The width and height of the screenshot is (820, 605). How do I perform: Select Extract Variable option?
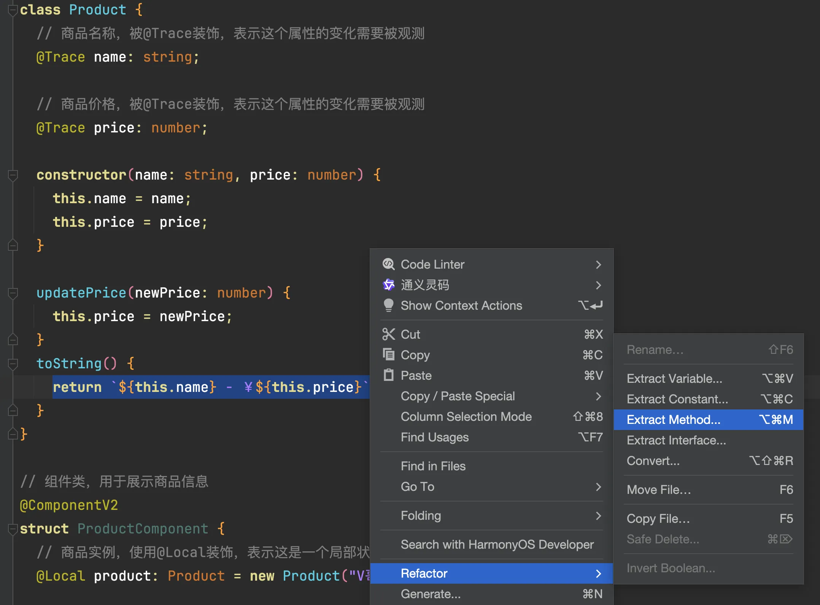point(674,379)
